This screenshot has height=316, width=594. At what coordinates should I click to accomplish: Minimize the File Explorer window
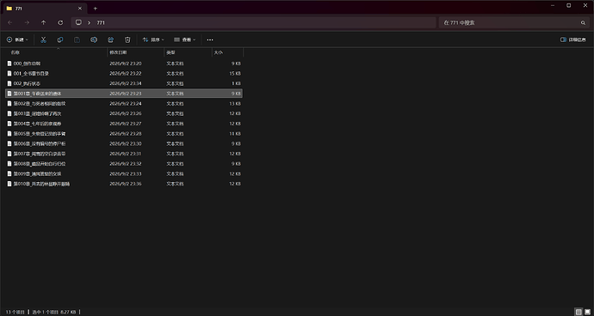click(x=553, y=5)
